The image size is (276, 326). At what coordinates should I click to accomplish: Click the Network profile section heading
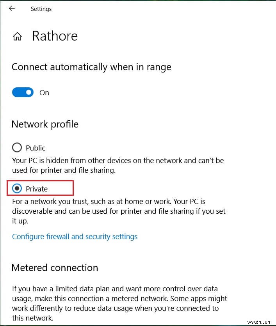(45, 124)
